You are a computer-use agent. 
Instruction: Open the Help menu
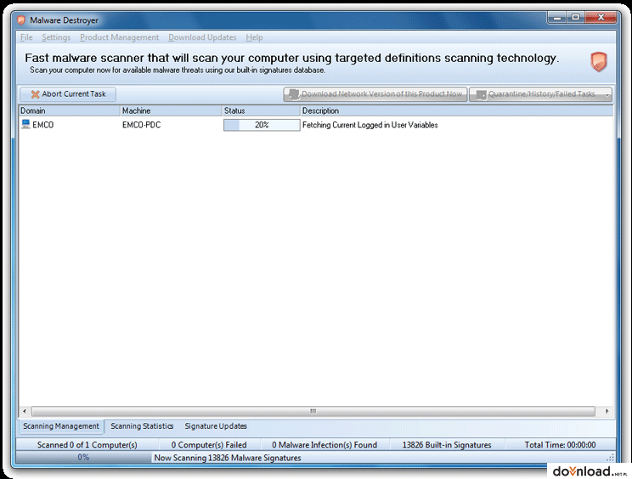coord(254,37)
